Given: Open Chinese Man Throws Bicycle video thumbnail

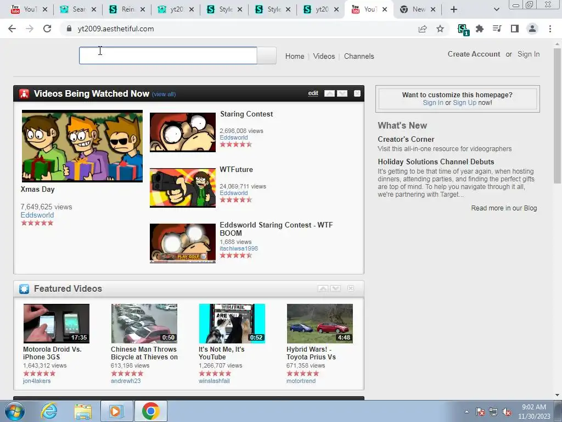Looking at the screenshot, I should coord(144,324).
